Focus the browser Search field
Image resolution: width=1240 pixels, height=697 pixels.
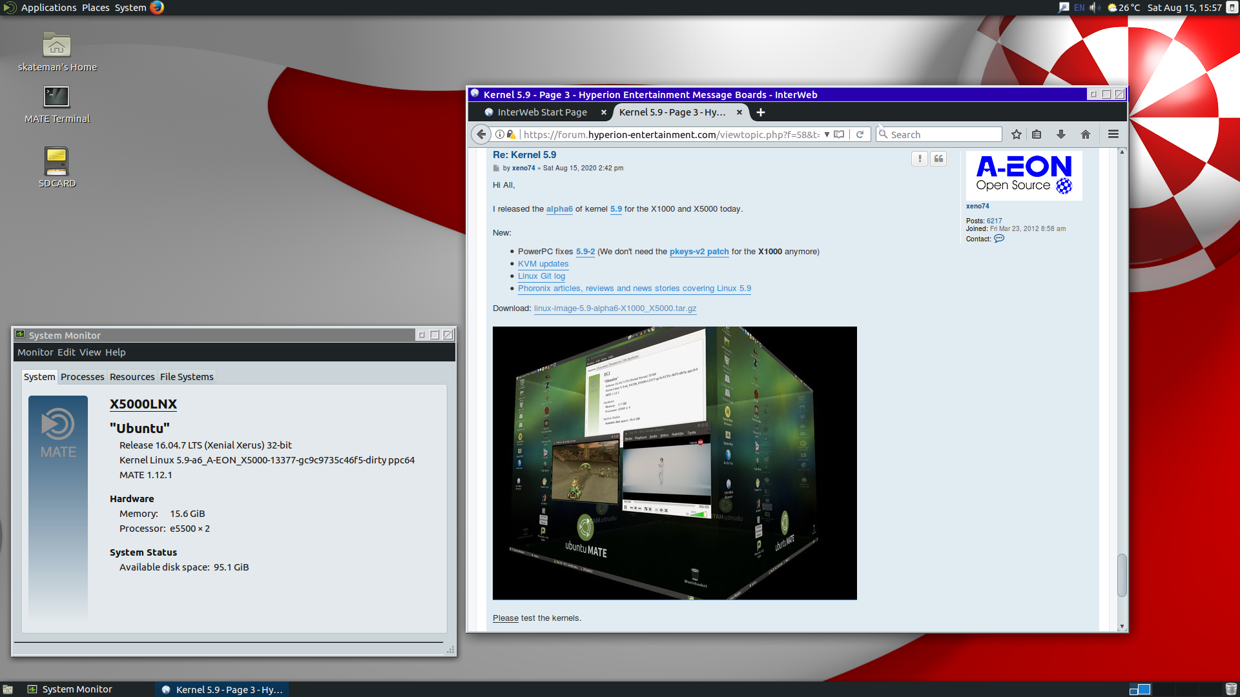(940, 134)
